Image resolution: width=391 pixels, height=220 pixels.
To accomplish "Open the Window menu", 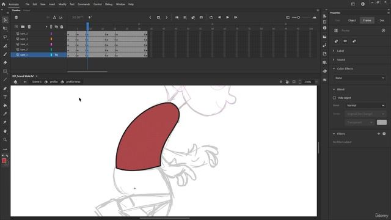I will [x=120, y=4].
